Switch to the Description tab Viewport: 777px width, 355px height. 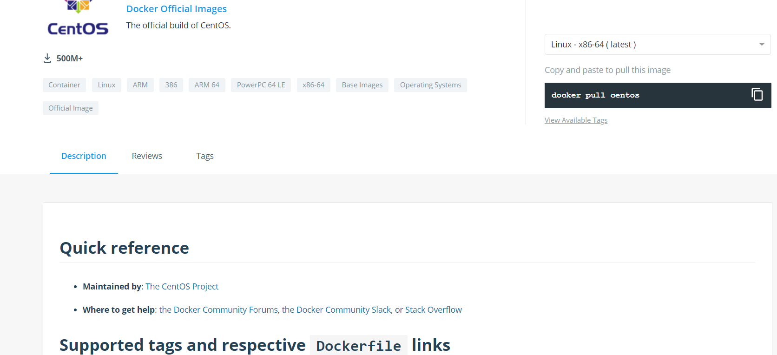coord(84,156)
